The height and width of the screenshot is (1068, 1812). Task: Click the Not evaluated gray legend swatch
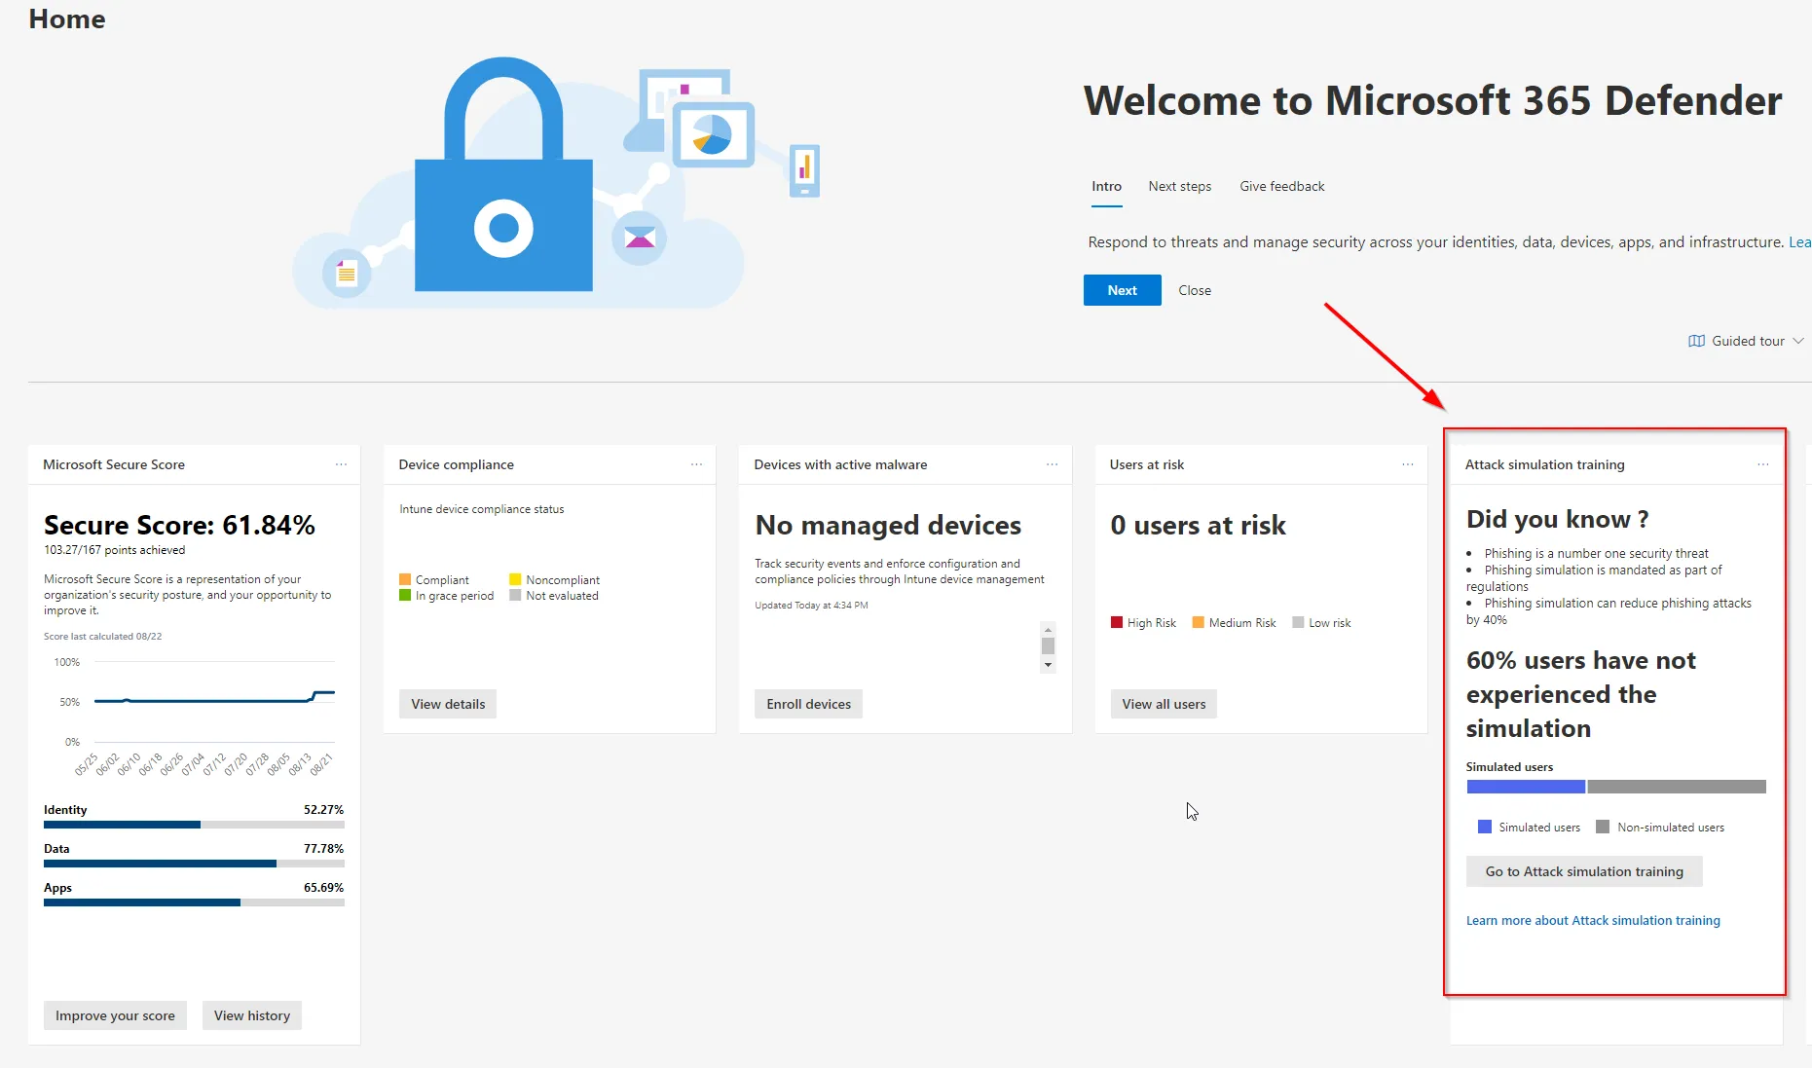coord(515,595)
